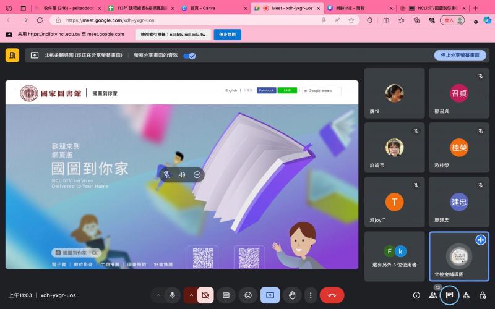Open the chat with everyone panel
Viewport: 495px width, 309px height.
point(449,295)
